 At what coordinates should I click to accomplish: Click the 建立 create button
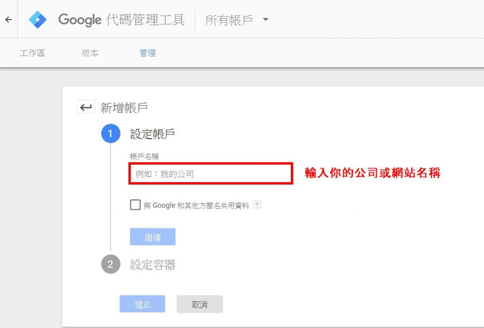click(x=142, y=304)
